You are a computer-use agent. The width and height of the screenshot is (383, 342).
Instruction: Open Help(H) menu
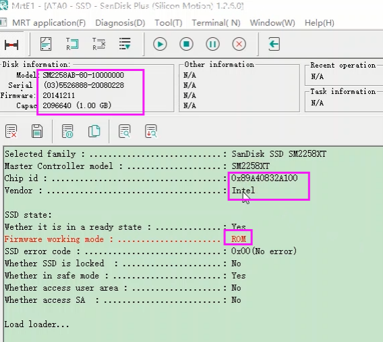click(x=320, y=23)
